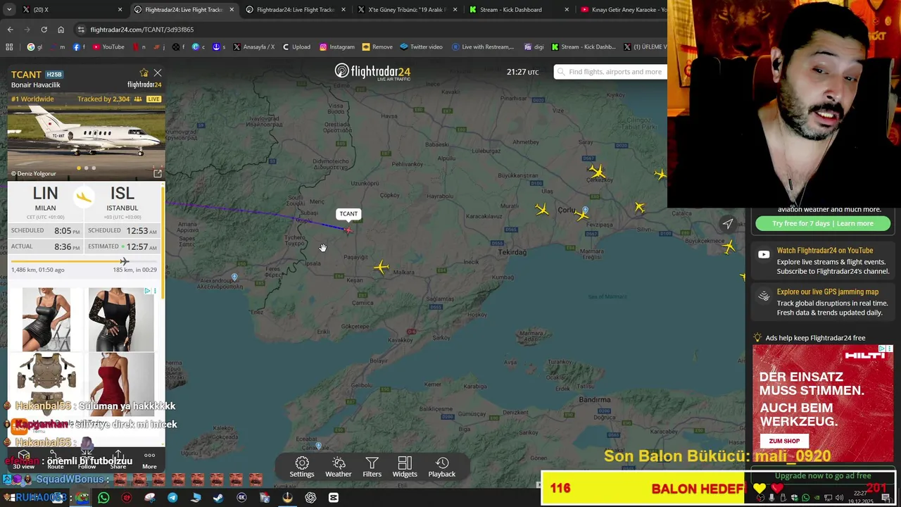The image size is (901, 507).
Task: Open aircraft photo in new window
Action: 158,173
